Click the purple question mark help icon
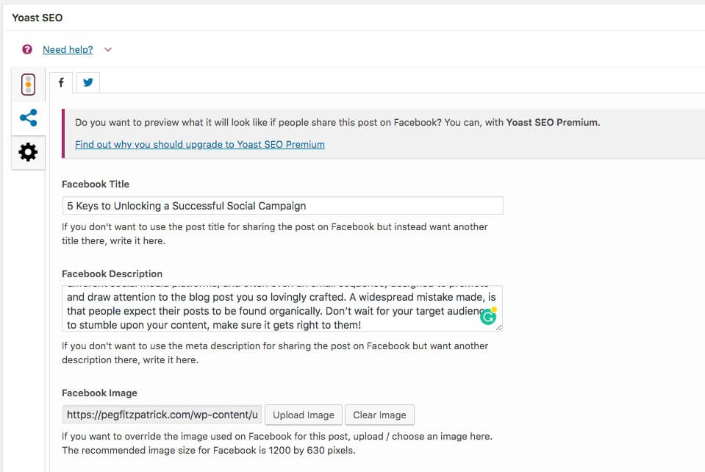705x472 pixels. [x=27, y=49]
